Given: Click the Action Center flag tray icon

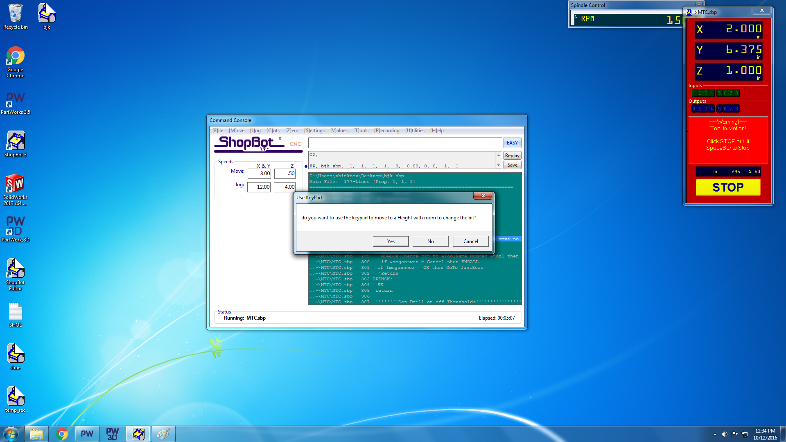Looking at the screenshot, I should 735,434.
